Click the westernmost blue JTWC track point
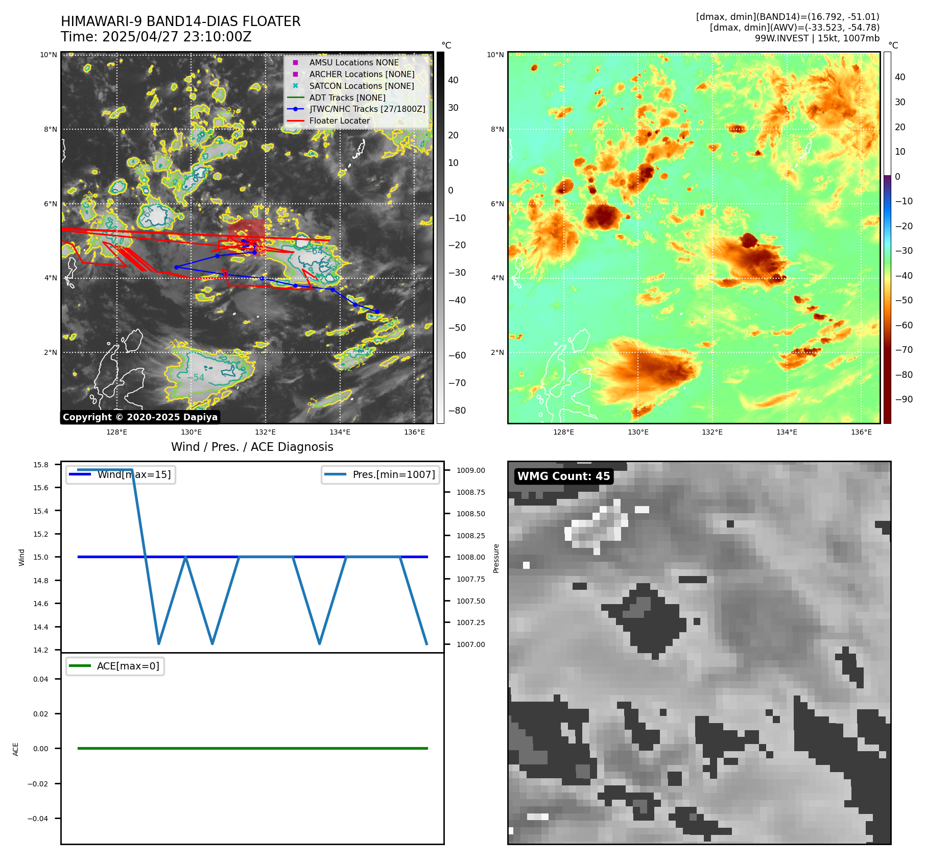Viewport: 926px width, 863px height. pos(176,267)
